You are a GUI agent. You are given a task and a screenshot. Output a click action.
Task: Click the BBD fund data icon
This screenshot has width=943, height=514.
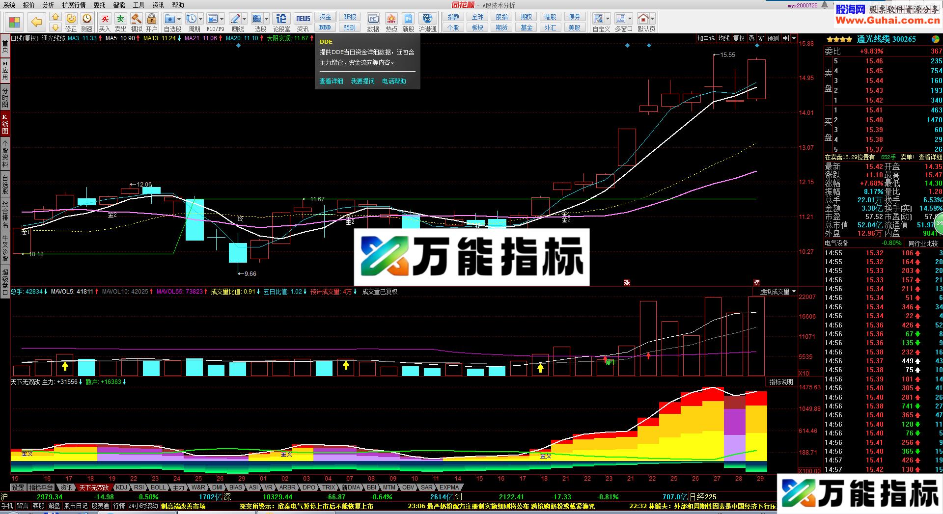tap(324, 27)
